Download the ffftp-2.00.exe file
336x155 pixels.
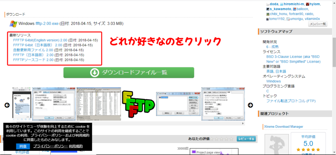pos(47,23)
